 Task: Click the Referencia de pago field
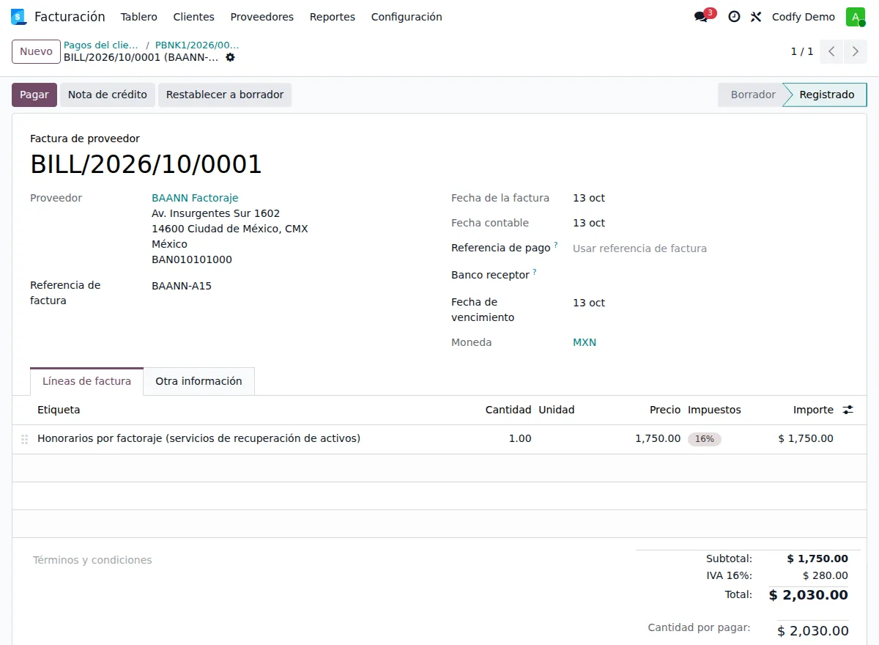tap(709, 248)
